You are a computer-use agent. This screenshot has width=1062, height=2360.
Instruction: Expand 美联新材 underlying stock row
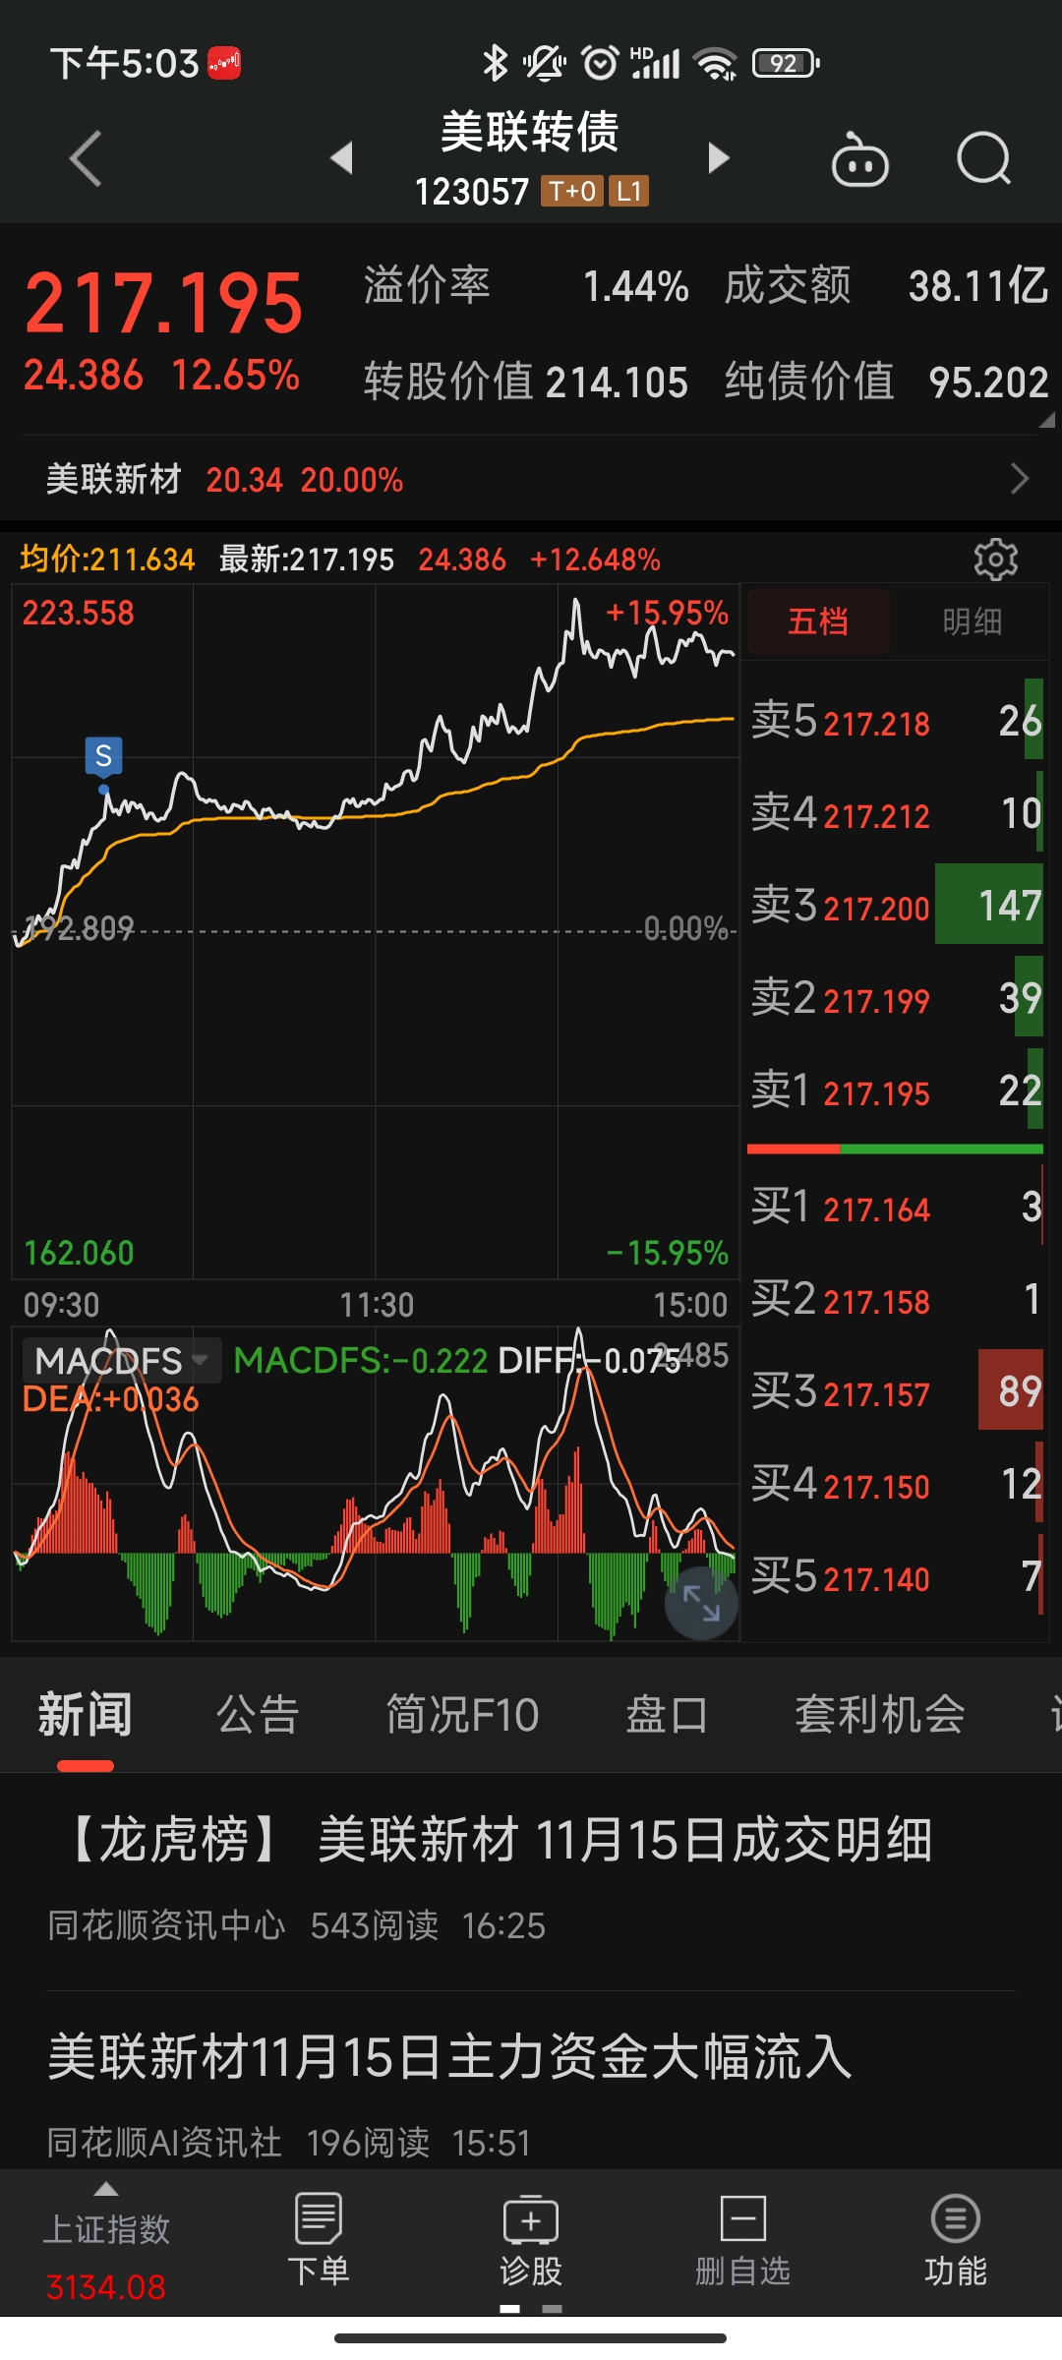(x=531, y=480)
